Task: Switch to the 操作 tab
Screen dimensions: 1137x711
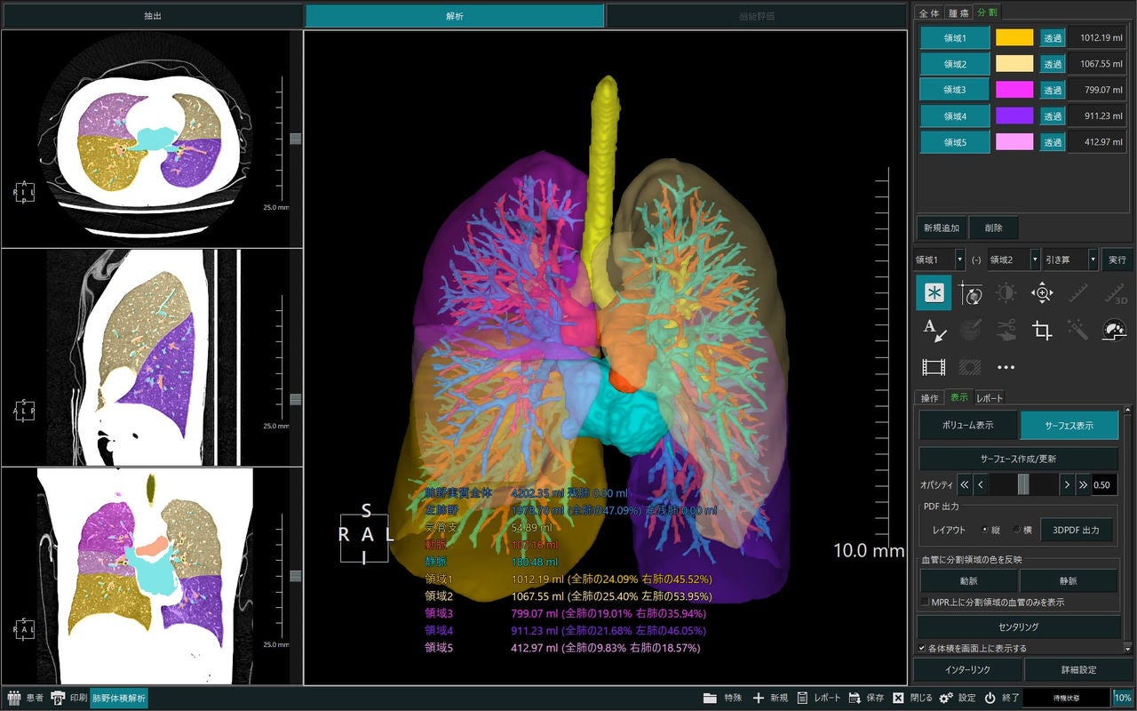Action: point(930,397)
